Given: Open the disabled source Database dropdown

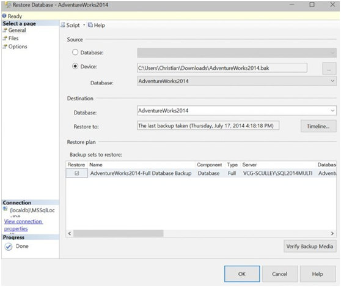Looking at the screenshot, I should pyautogui.click(x=237, y=53).
